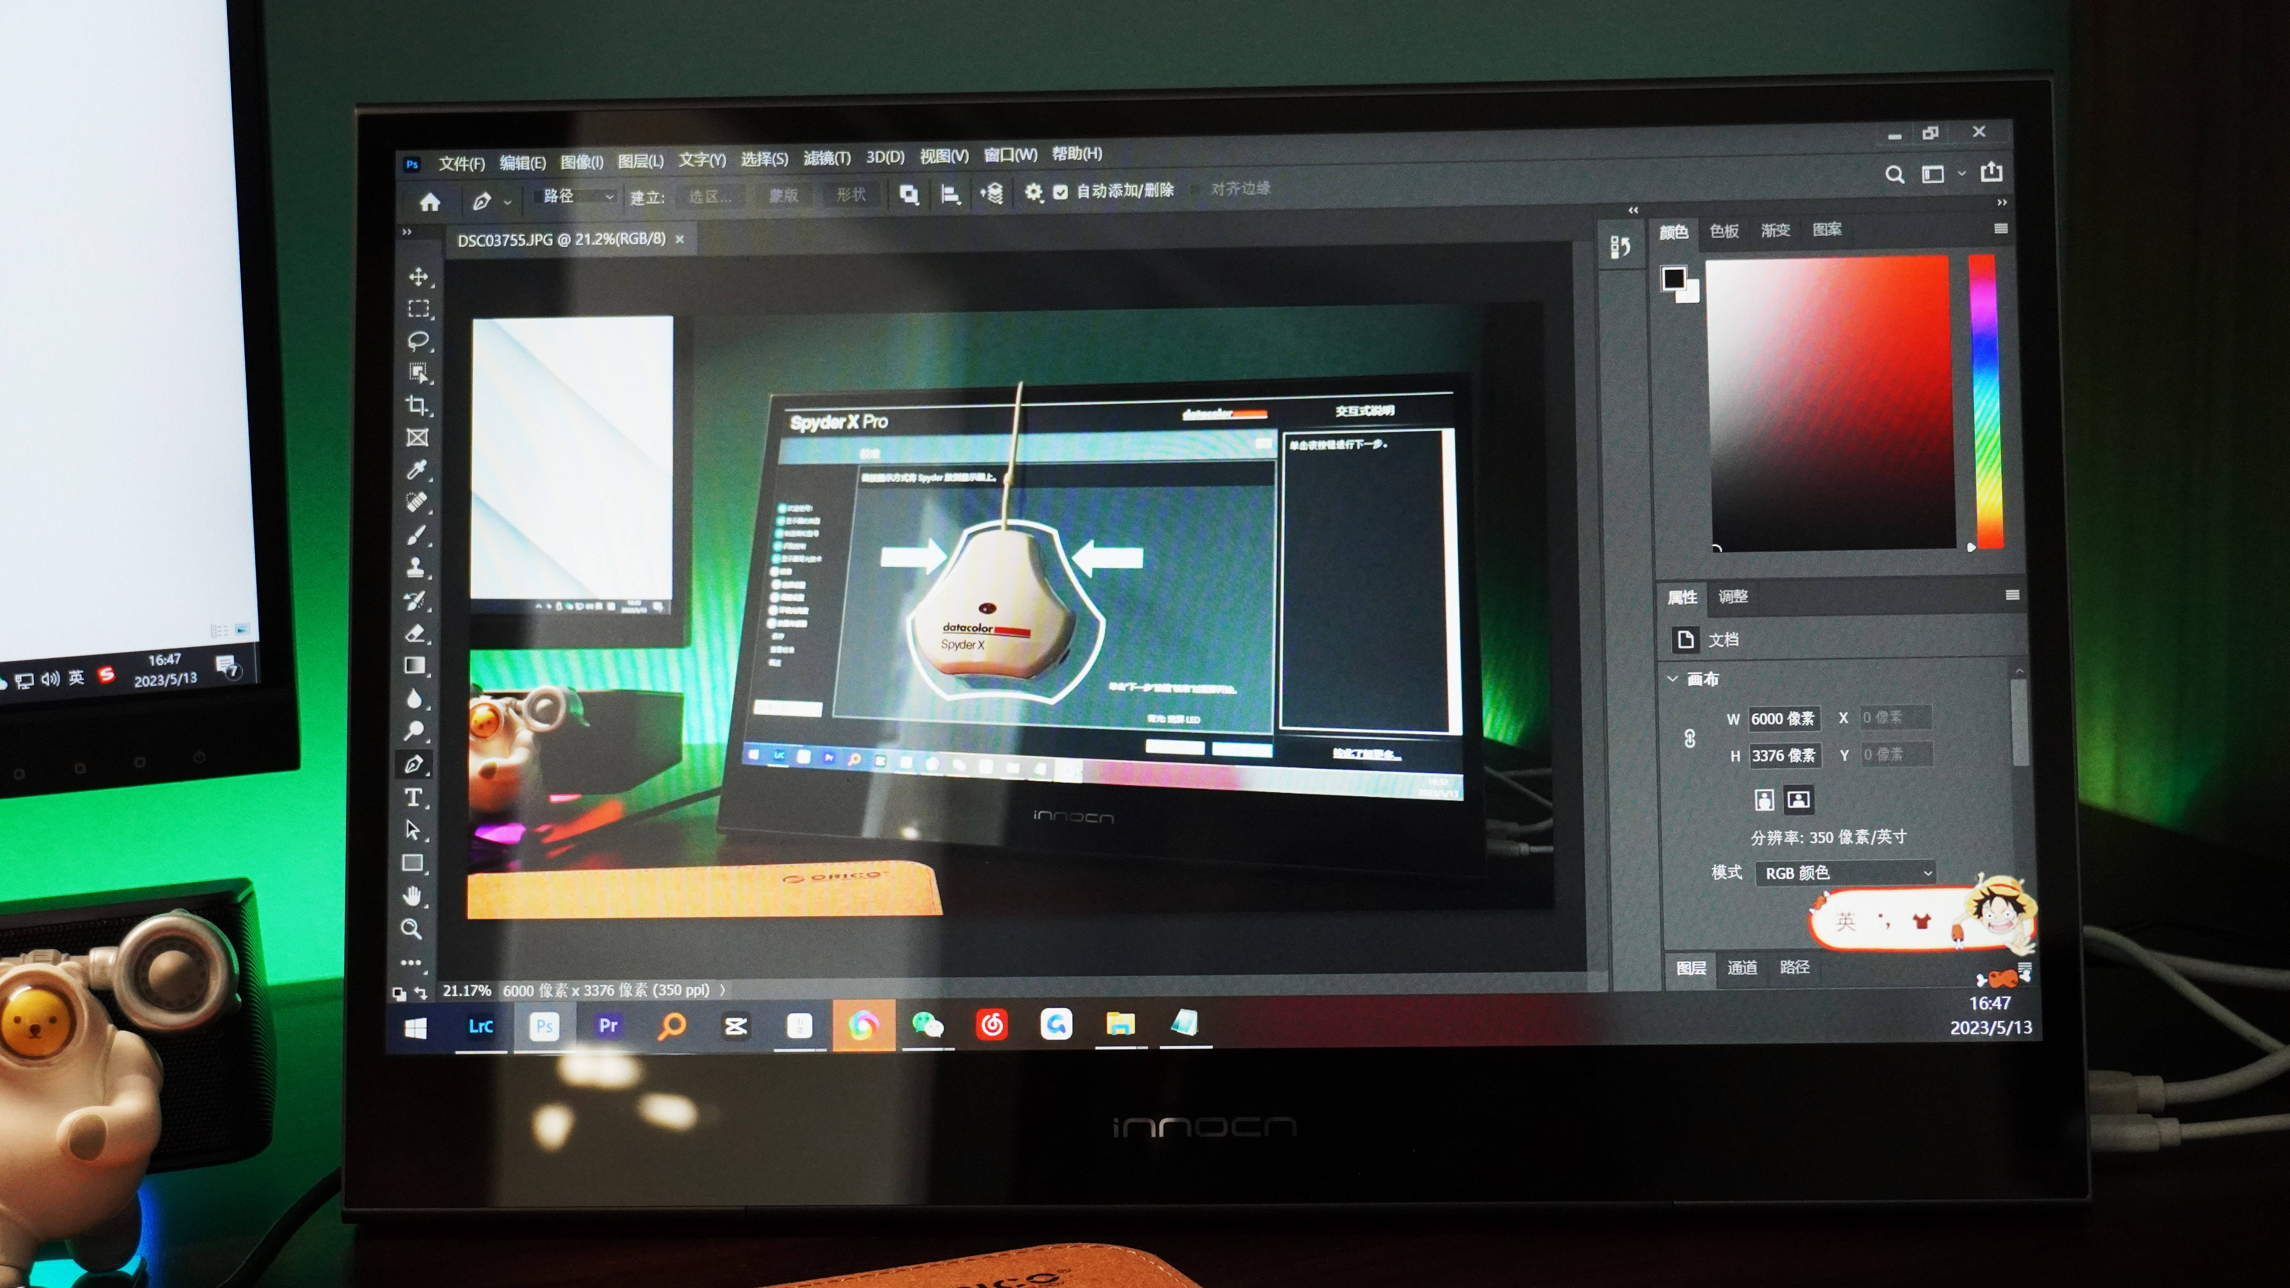Open the Color panel flyout menu
This screenshot has width=2290, height=1288.
pos(2001,228)
